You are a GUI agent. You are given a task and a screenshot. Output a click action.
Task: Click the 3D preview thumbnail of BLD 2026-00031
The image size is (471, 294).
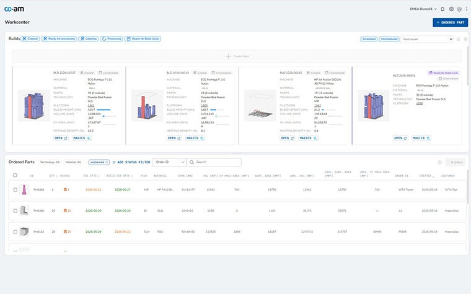click(x=373, y=105)
